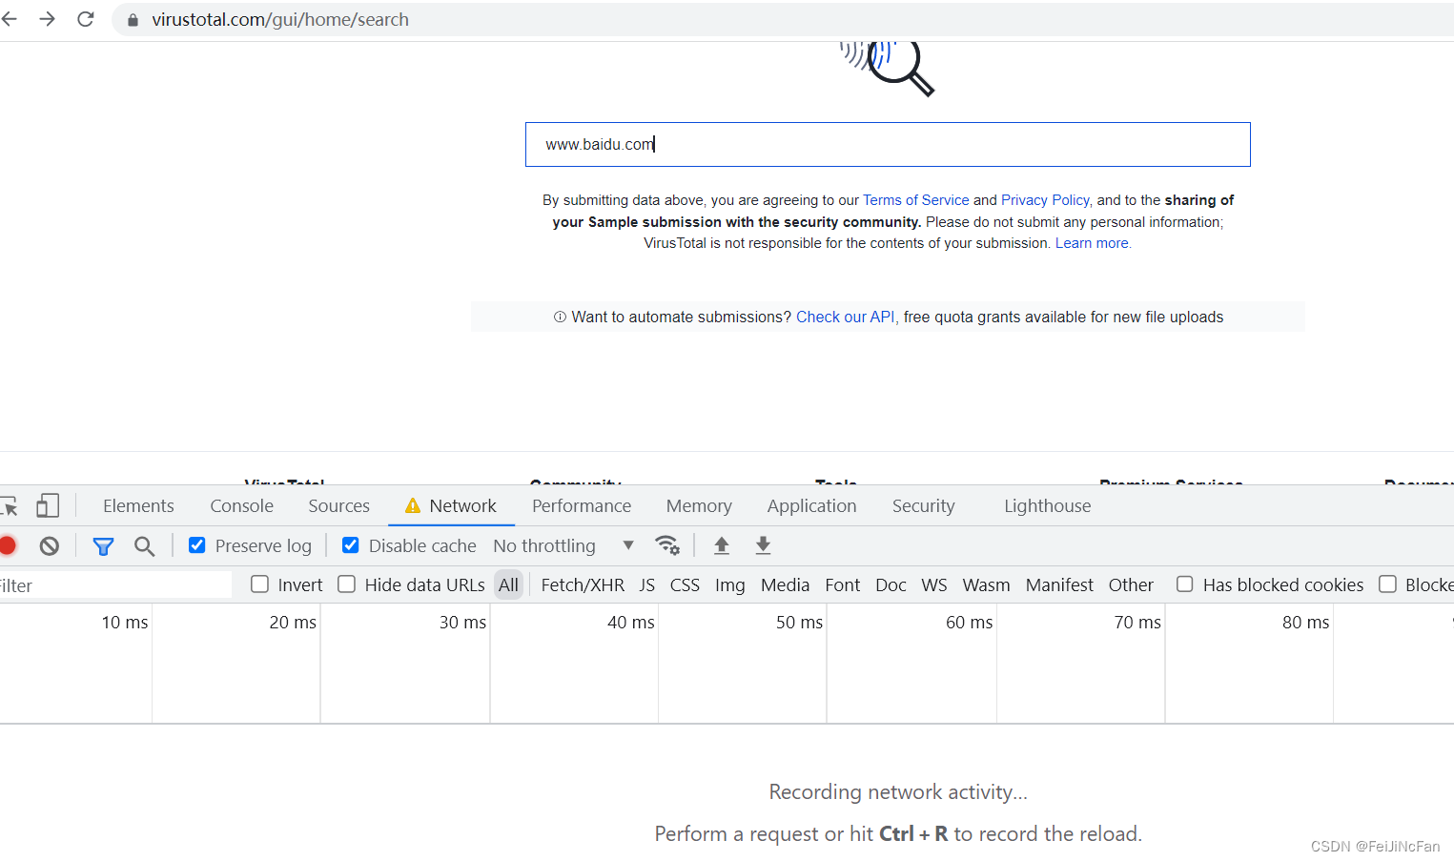The image size is (1454, 861).
Task: Toggle the device toolbar icon in DevTools
Action: click(x=48, y=505)
